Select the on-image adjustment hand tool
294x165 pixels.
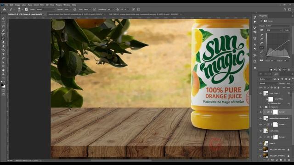pyautogui.click(x=261, y=30)
